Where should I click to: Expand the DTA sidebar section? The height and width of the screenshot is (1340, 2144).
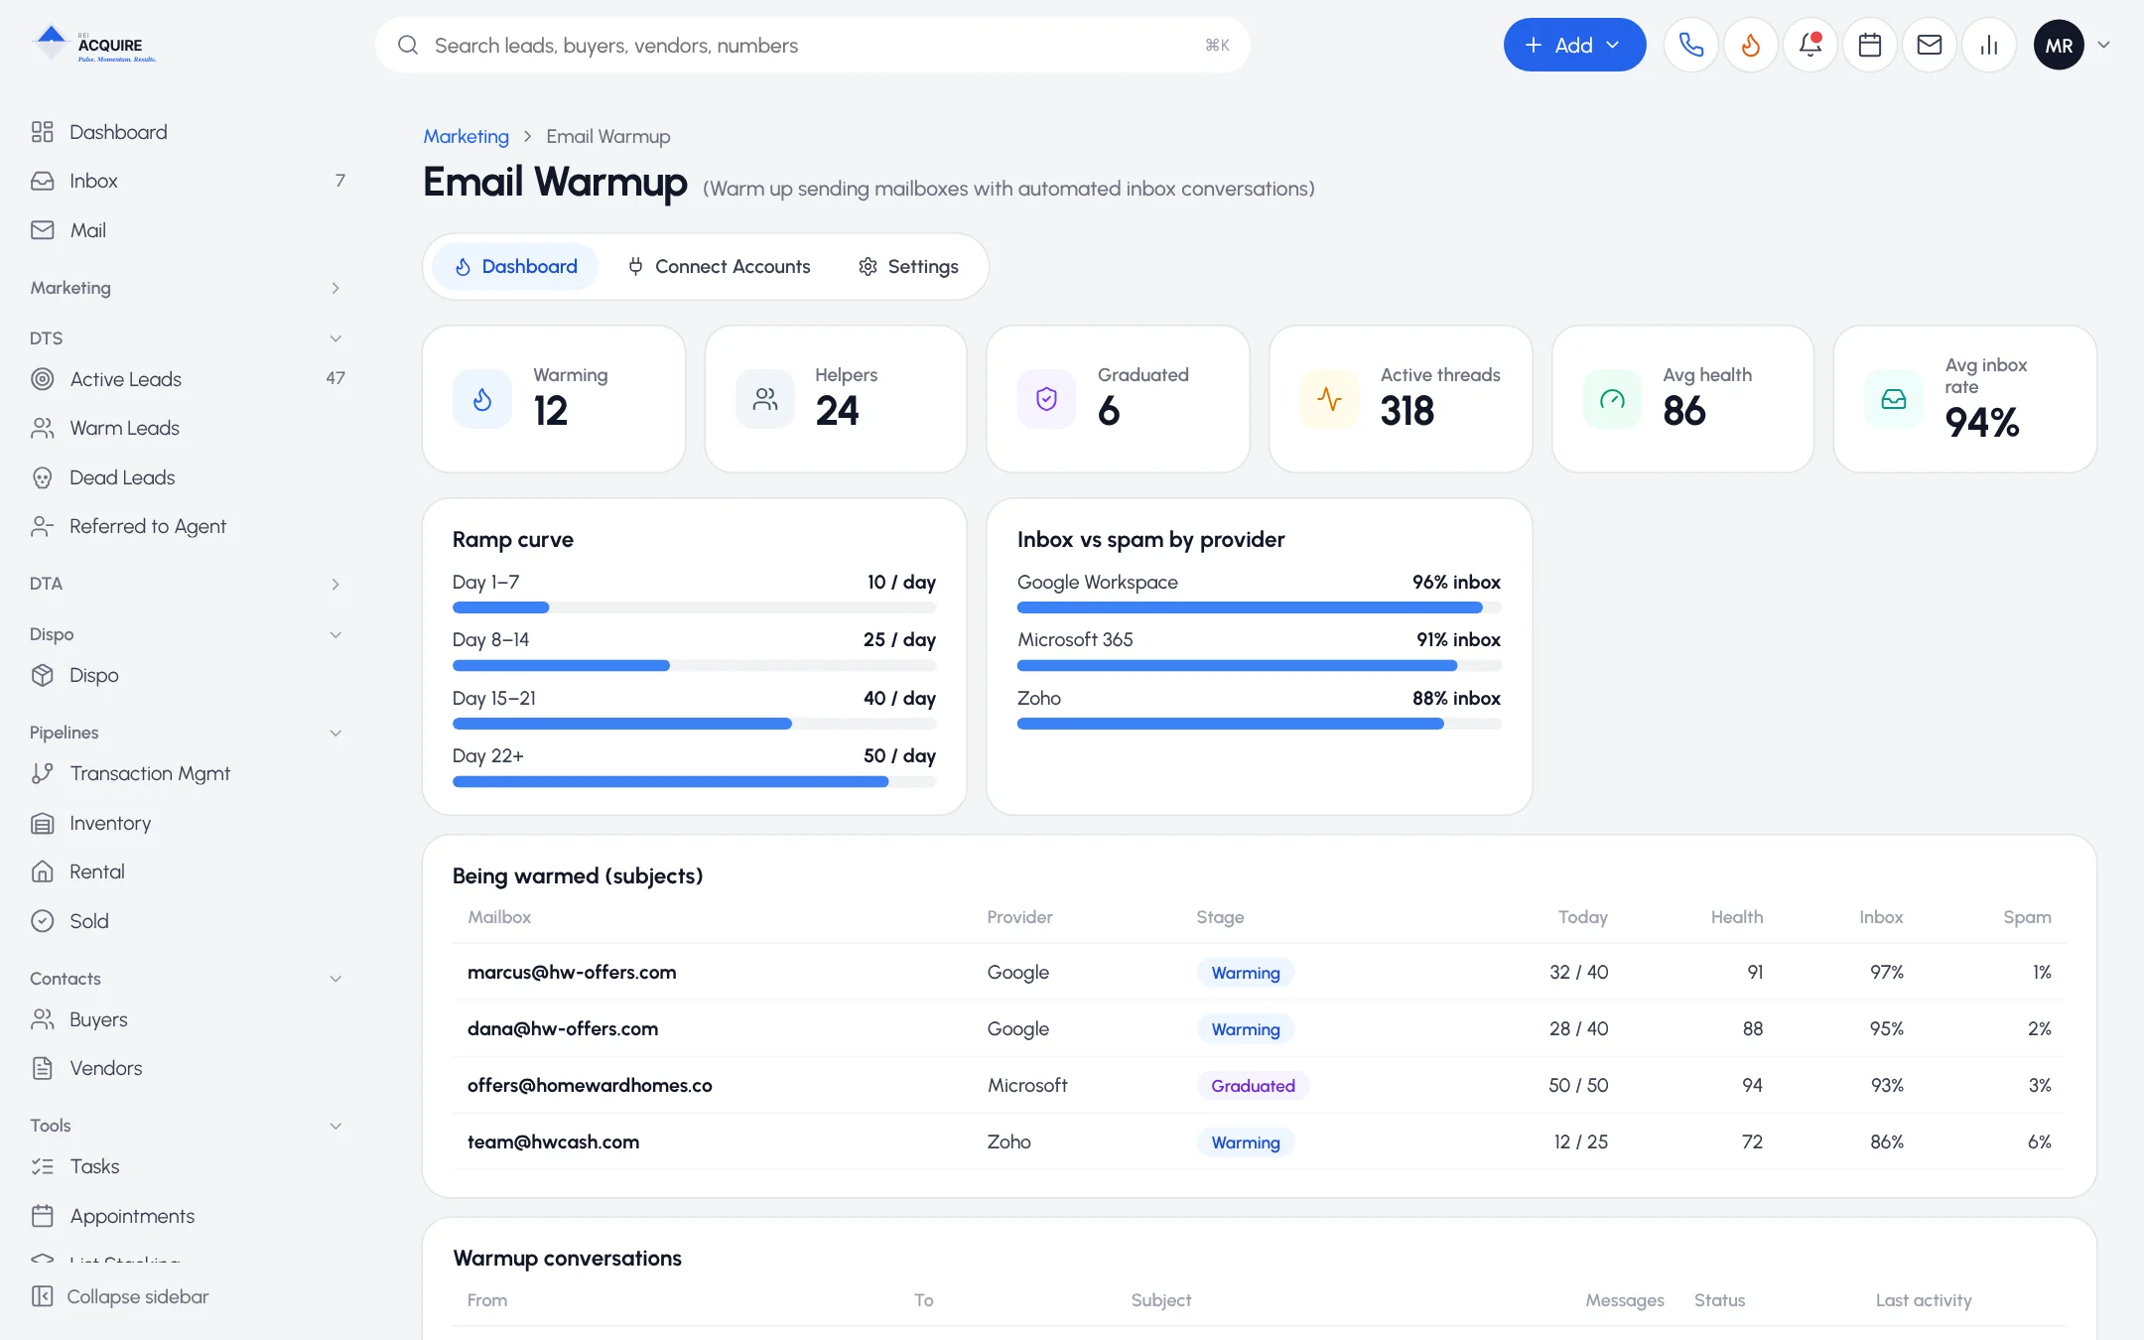(335, 584)
